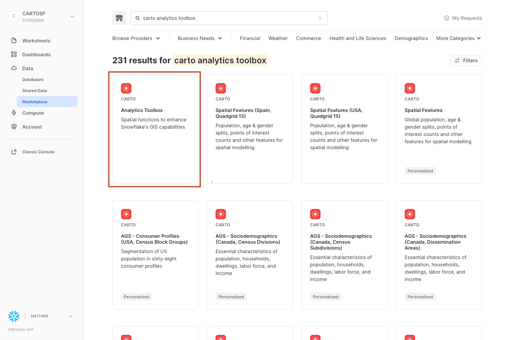The width and height of the screenshot is (511, 340).
Task: Expand the CARTOSF account switcher
Action: tap(72, 17)
